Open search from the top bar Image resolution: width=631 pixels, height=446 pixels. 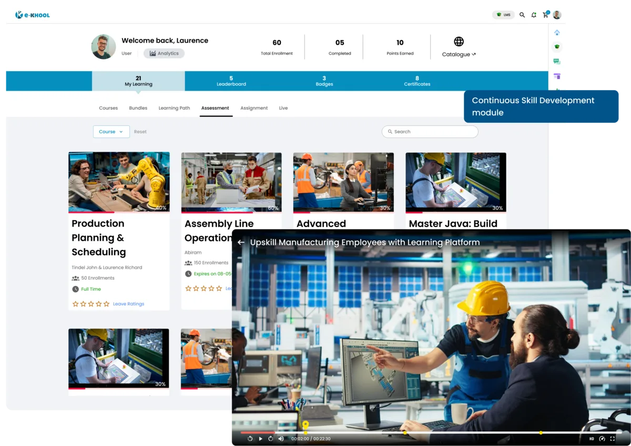522,15
